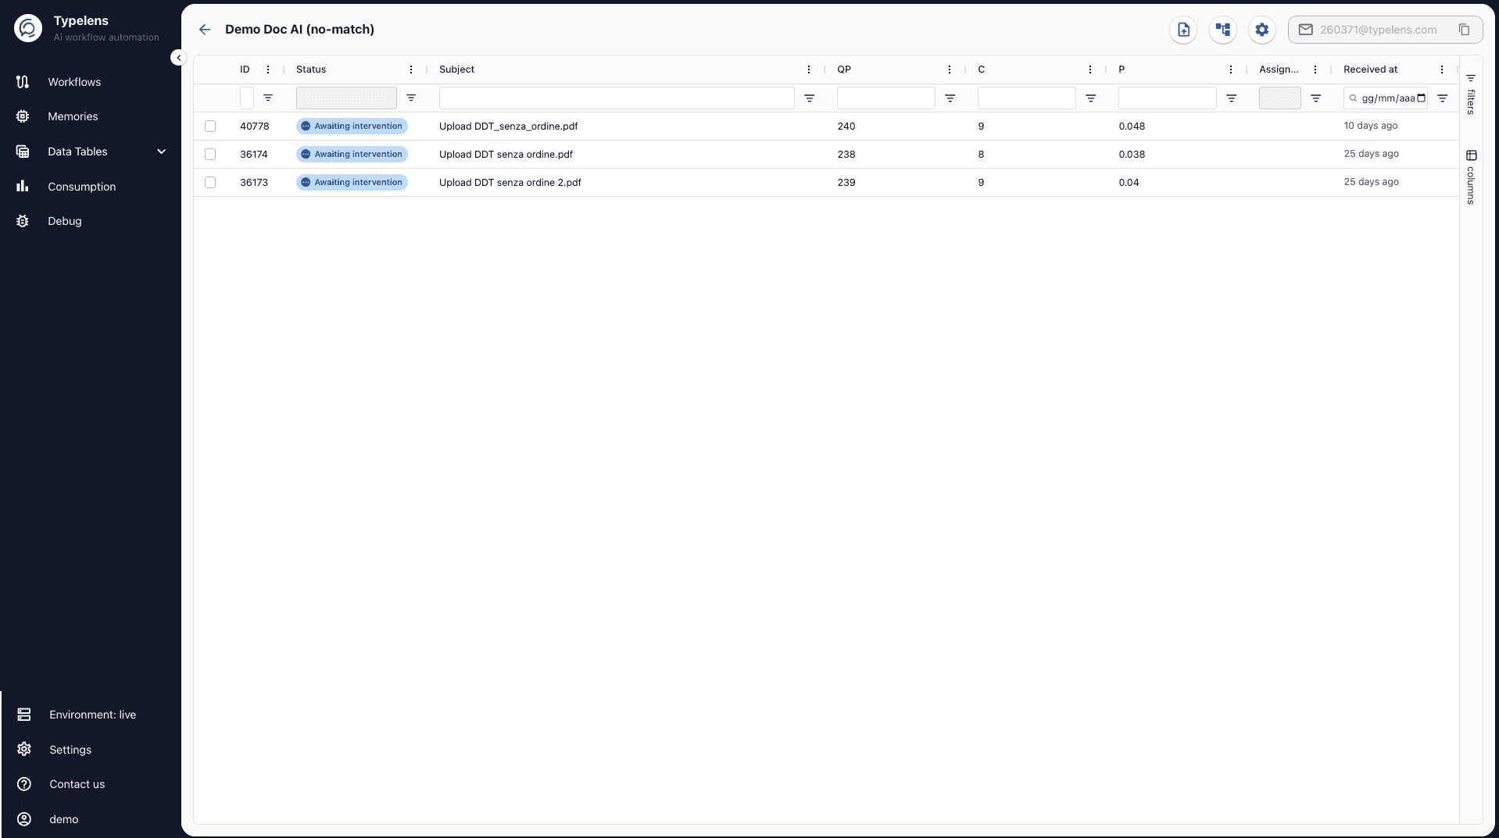Copy the email address 260371@typelens.com
Image resolution: width=1499 pixels, height=838 pixels.
1465,30
